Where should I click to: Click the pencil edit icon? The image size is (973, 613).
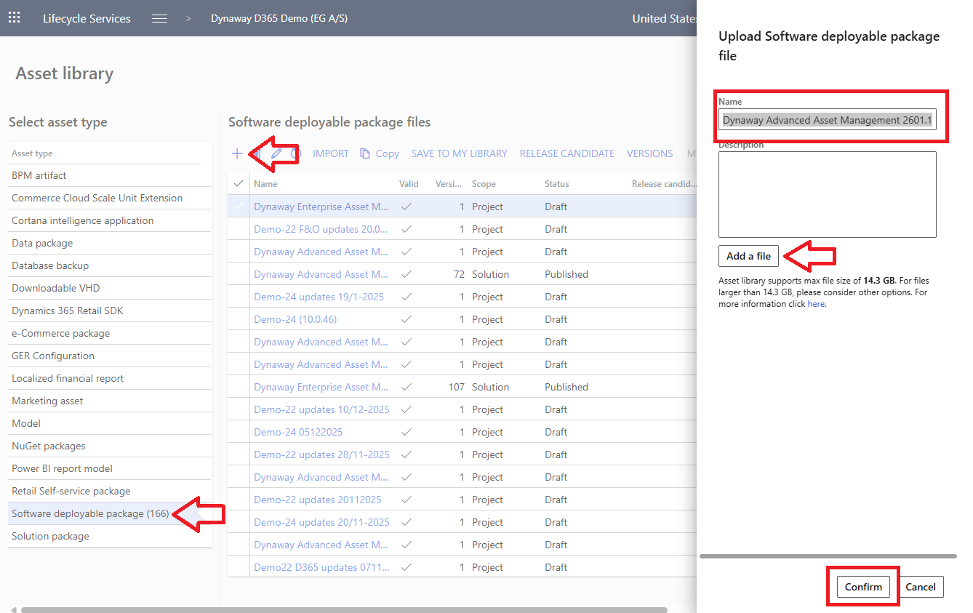tap(276, 153)
